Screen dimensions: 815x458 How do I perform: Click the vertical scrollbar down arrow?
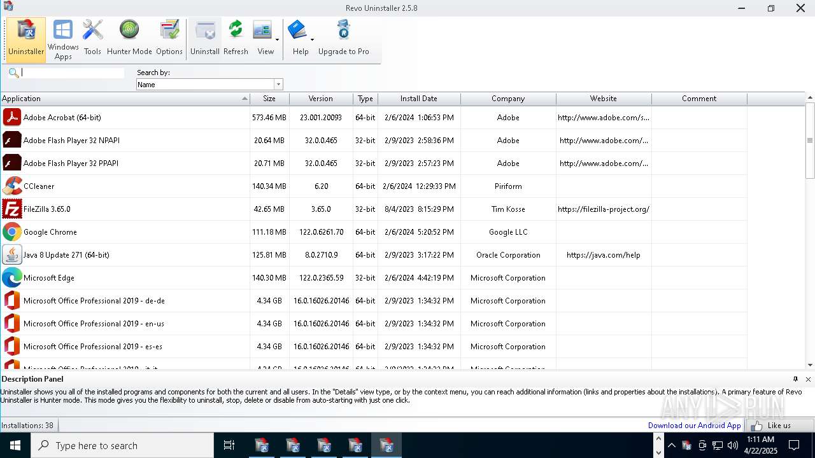click(810, 365)
